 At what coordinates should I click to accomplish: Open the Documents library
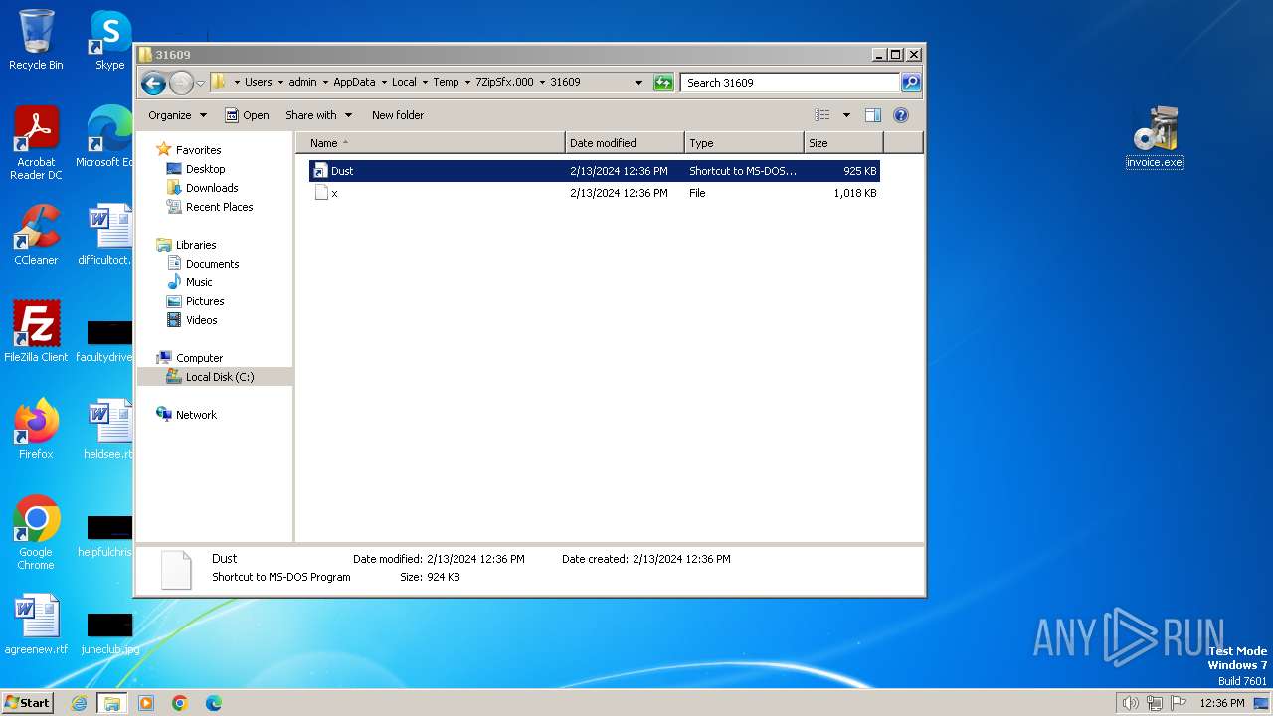tap(212, 264)
